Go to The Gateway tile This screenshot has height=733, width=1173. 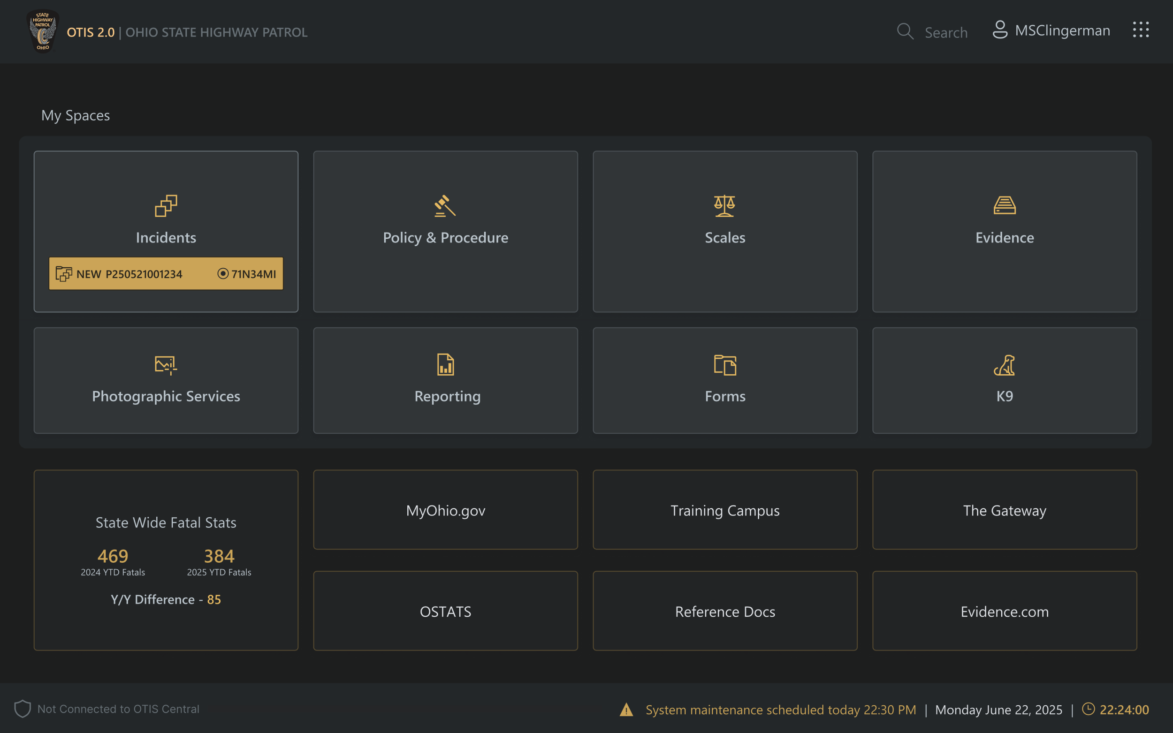(1004, 510)
